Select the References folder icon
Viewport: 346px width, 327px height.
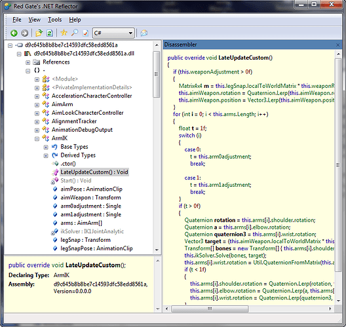click(x=36, y=62)
